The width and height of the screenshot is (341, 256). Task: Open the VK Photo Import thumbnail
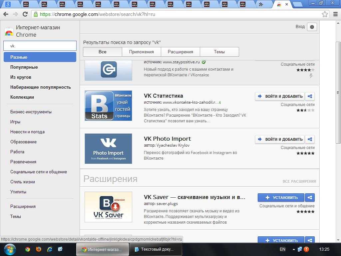click(108, 148)
